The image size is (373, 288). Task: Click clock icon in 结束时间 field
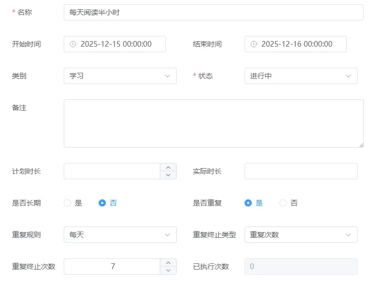[x=253, y=44]
